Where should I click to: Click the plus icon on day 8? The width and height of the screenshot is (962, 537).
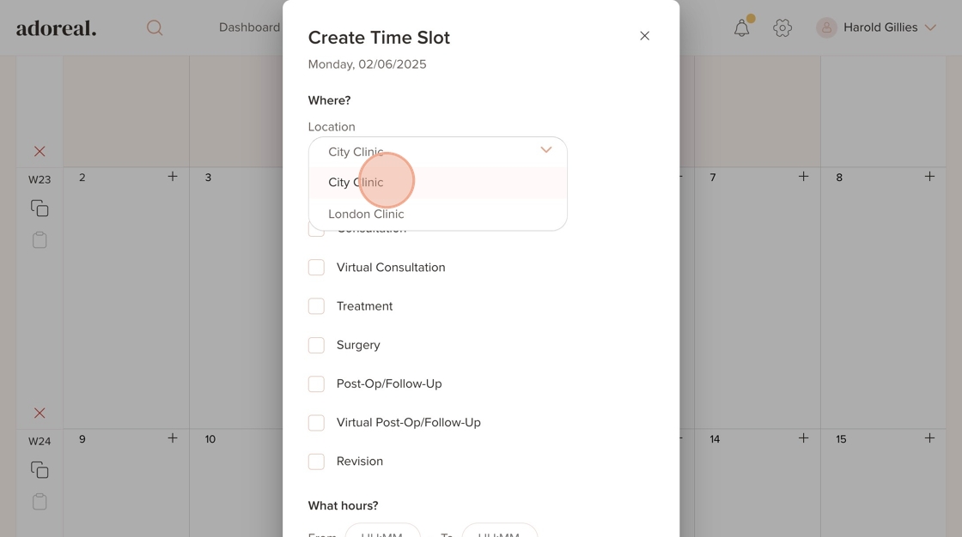929,177
